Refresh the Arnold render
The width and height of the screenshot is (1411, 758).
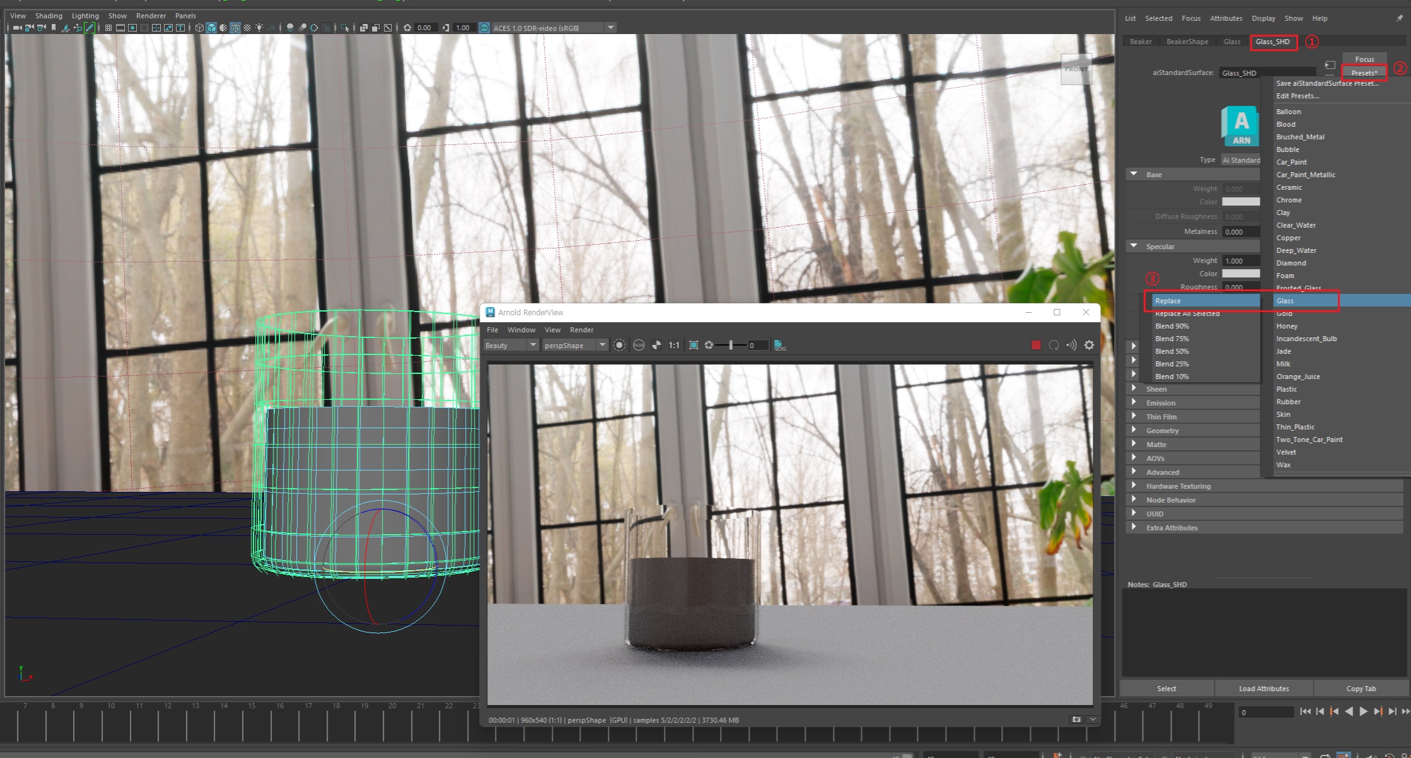pos(1054,345)
